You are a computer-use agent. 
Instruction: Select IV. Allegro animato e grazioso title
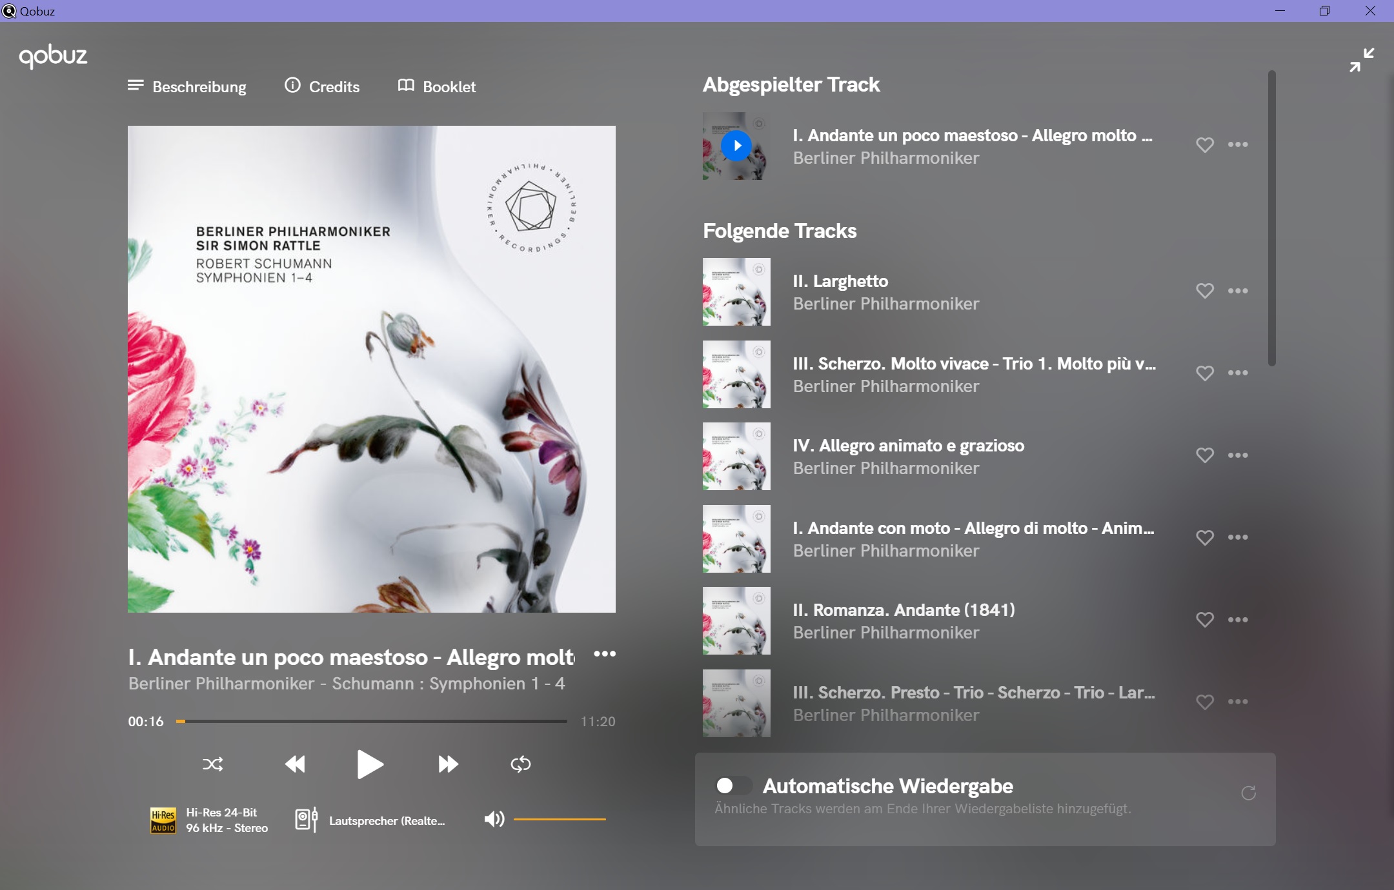coord(909,446)
